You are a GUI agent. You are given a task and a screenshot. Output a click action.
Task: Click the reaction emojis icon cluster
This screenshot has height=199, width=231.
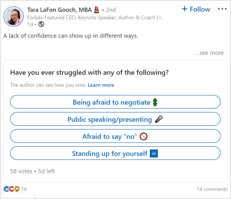point(11,189)
